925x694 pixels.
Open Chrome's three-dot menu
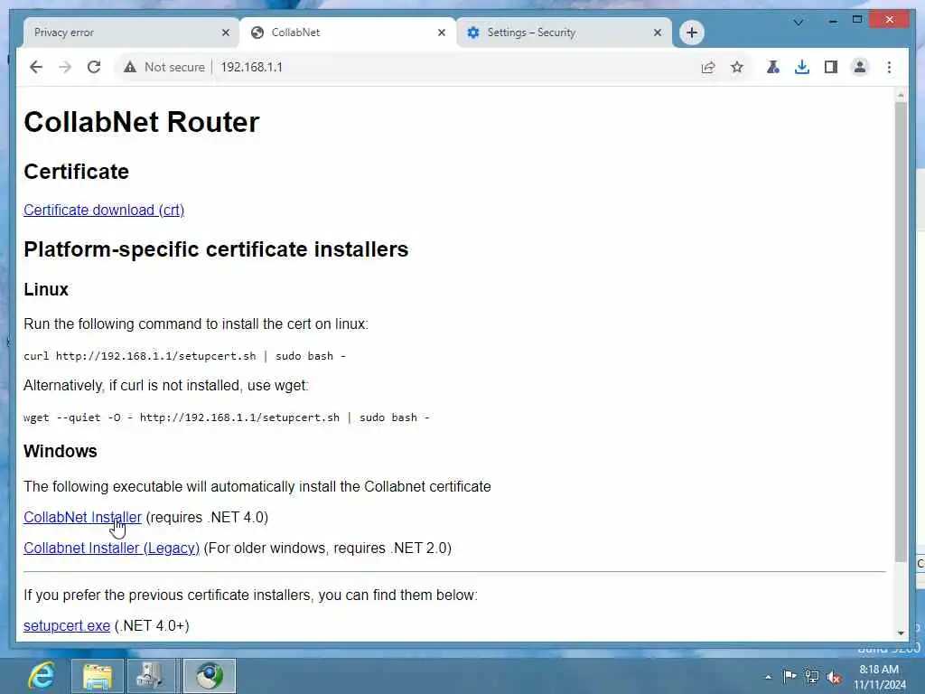[889, 67]
